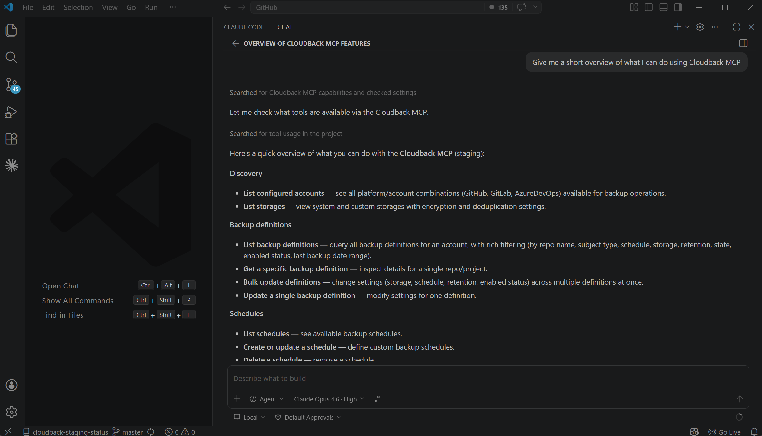Close the chat panel
Image resolution: width=762 pixels, height=436 pixels.
point(751,27)
